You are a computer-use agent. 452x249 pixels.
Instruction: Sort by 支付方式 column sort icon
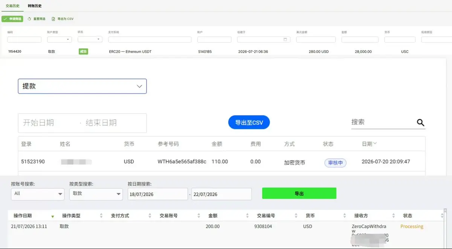coord(150,216)
